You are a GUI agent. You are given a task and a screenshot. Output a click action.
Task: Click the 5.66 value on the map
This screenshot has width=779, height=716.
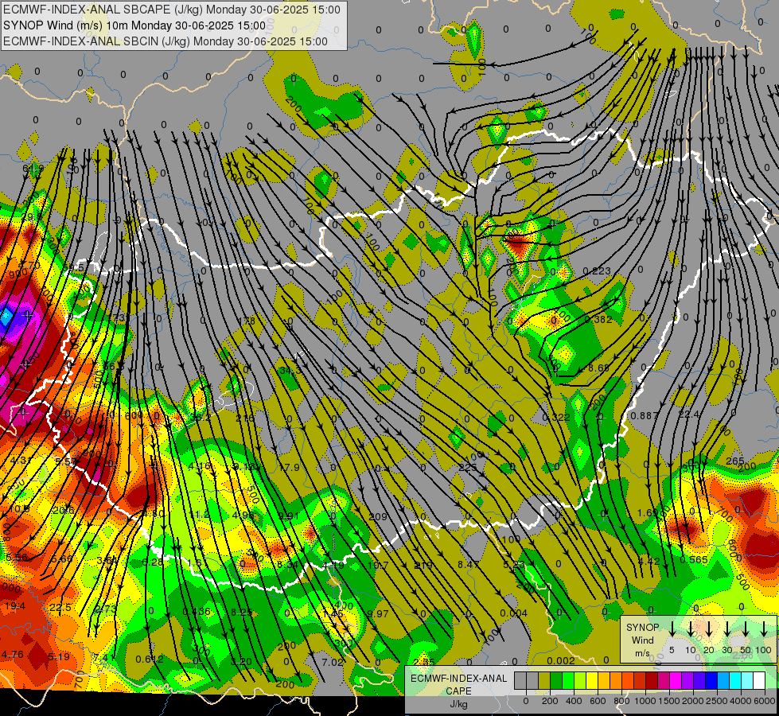click(61, 559)
